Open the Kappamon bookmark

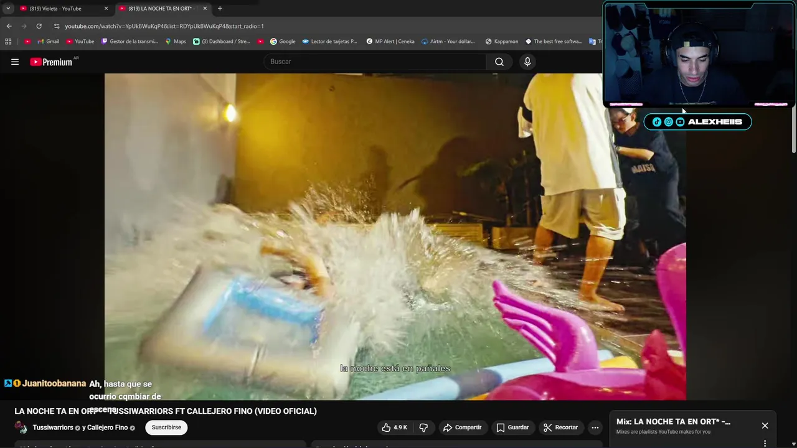point(502,42)
